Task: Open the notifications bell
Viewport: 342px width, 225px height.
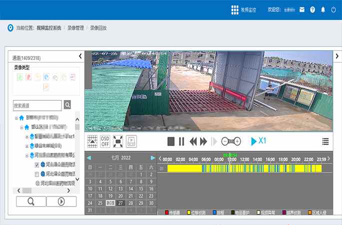Action: 323,10
